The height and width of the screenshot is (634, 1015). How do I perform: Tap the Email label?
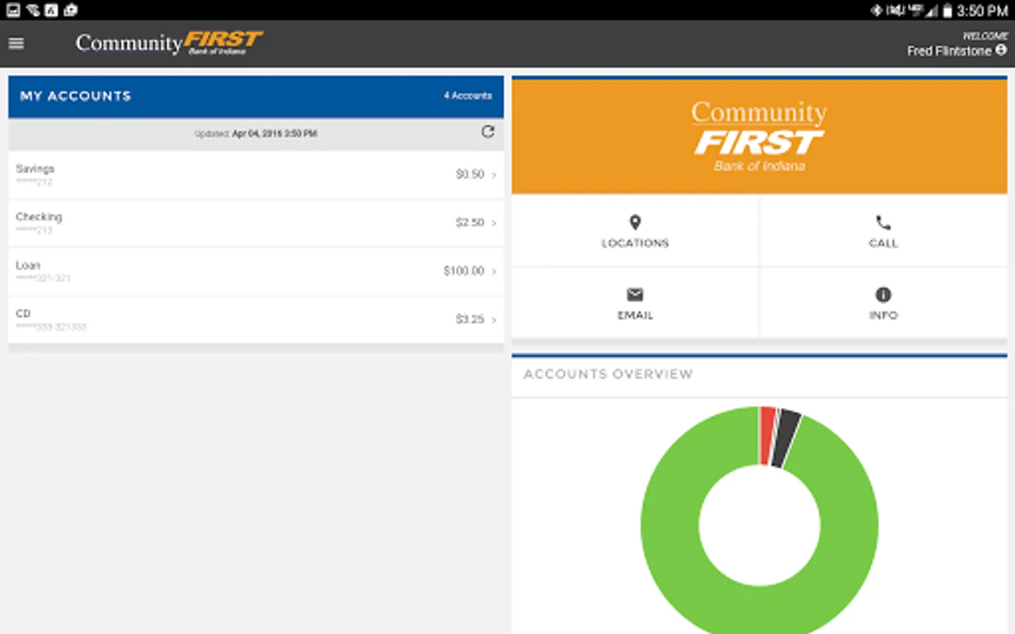pyautogui.click(x=635, y=315)
